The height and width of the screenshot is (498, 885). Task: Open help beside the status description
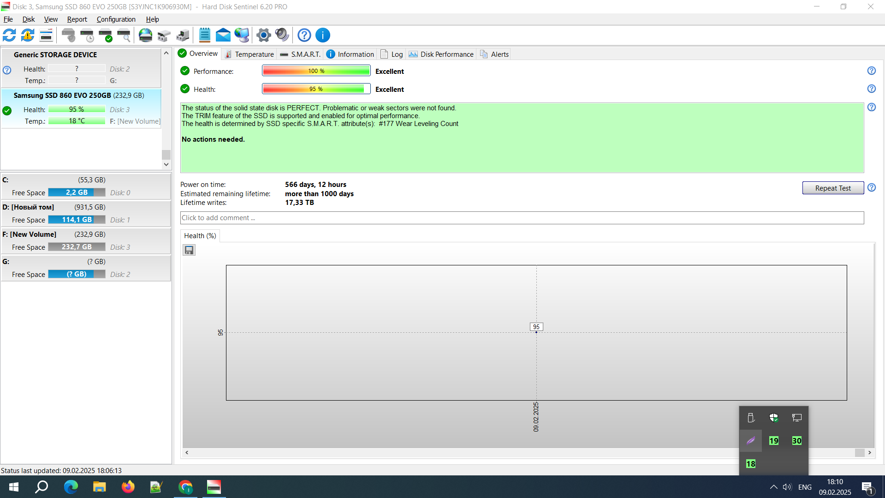[871, 107]
